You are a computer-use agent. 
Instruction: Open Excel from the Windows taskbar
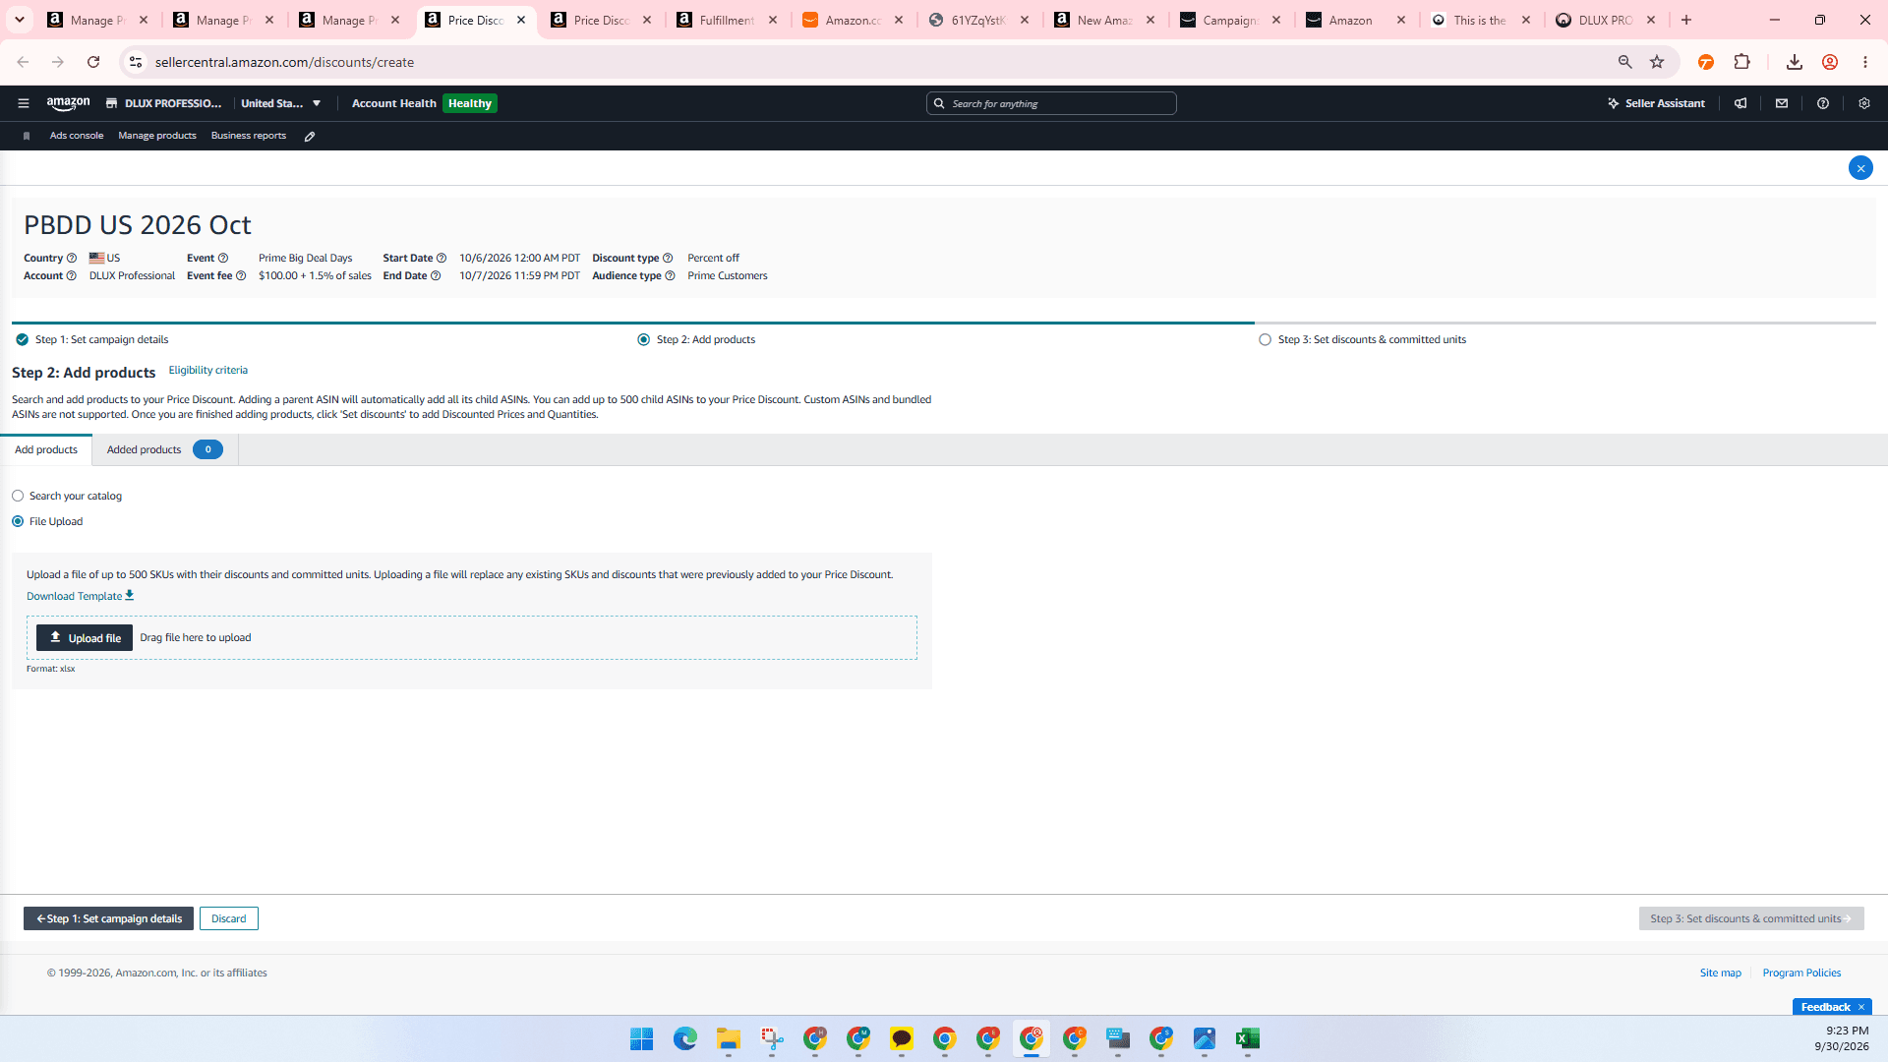[x=1248, y=1039]
